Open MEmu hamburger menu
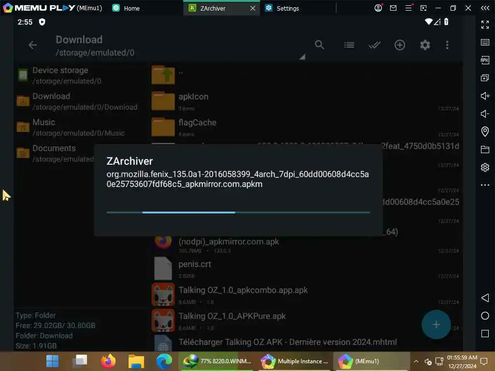The image size is (495, 371). click(408, 8)
